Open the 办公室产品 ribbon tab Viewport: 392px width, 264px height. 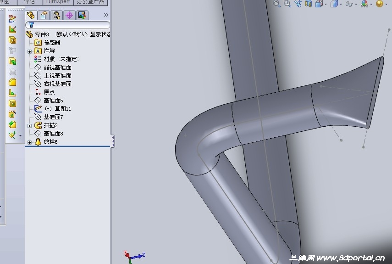pyautogui.click(x=91, y=2)
